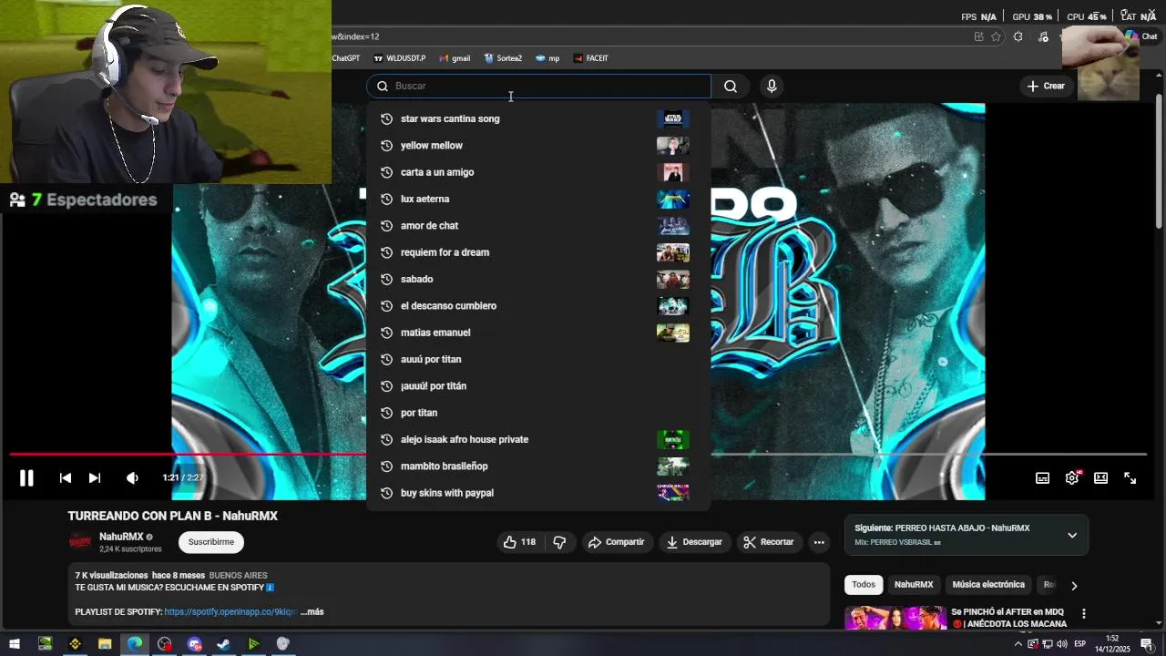The width and height of the screenshot is (1166, 656).
Task: Choose 'yellow mellow' search suggestion
Action: pyautogui.click(x=538, y=146)
